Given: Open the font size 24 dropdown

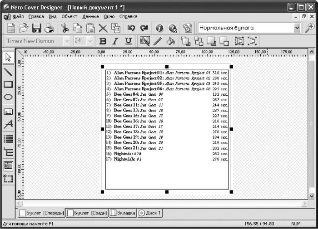Looking at the screenshot, I should 90,41.
